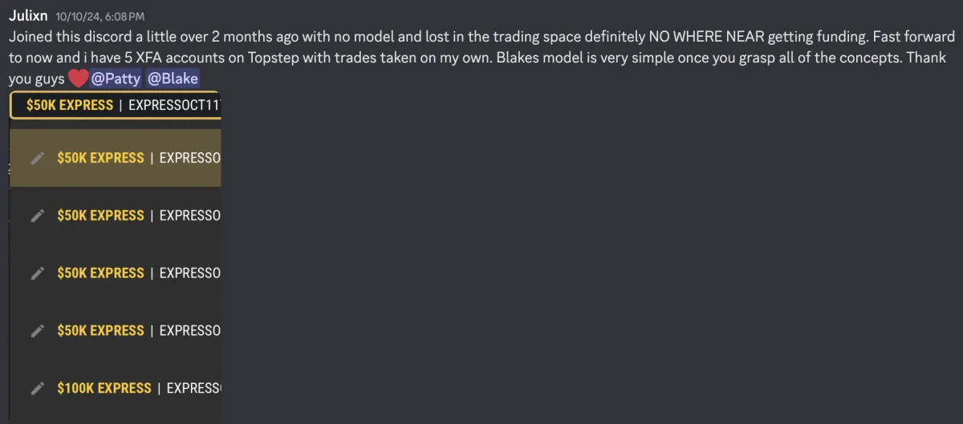The width and height of the screenshot is (963, 424).
Task: Click the edit pencil on the third $50K EXPRESS row
Action: pos(37,273)
